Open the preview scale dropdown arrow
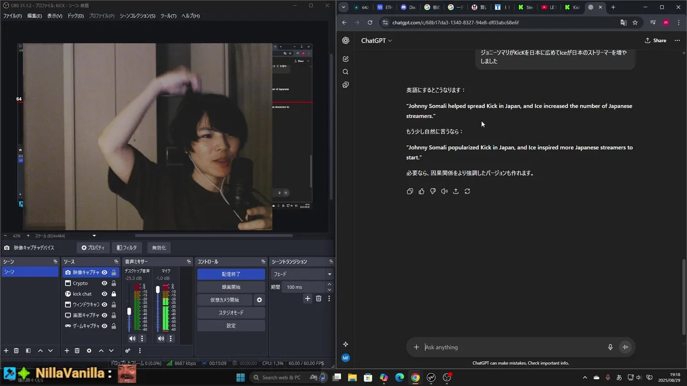This screenshot has height=386, width=687. coord(94,236)
